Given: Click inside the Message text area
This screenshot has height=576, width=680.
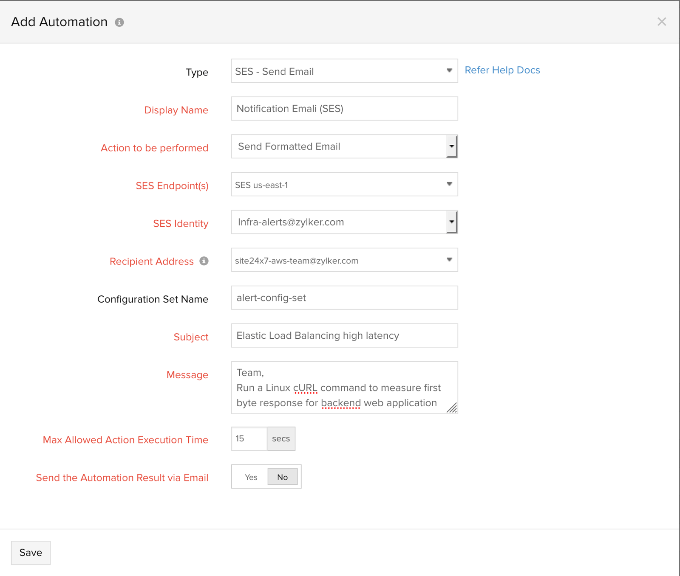Looking at the screenshot, I should pyautogui.click(x=340, y=388).
